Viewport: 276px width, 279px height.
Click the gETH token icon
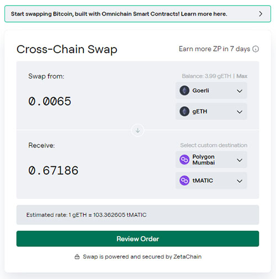(184, 112)
